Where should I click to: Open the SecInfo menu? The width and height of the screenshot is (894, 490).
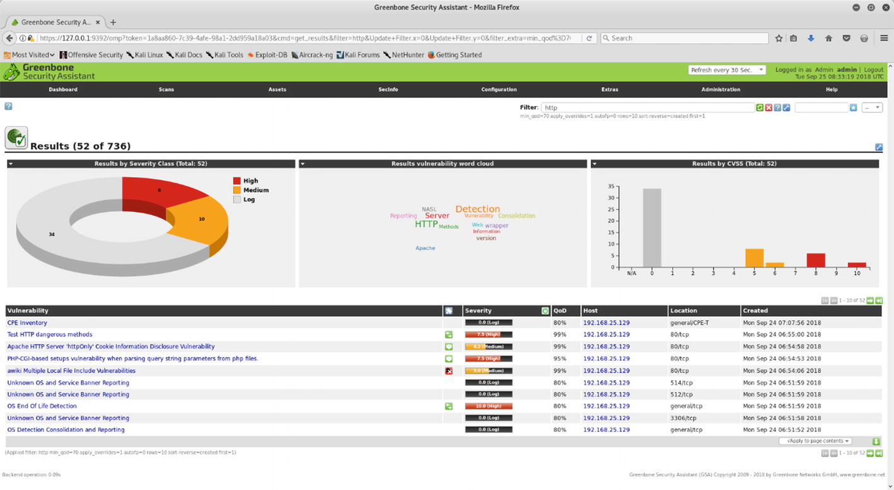388,90
